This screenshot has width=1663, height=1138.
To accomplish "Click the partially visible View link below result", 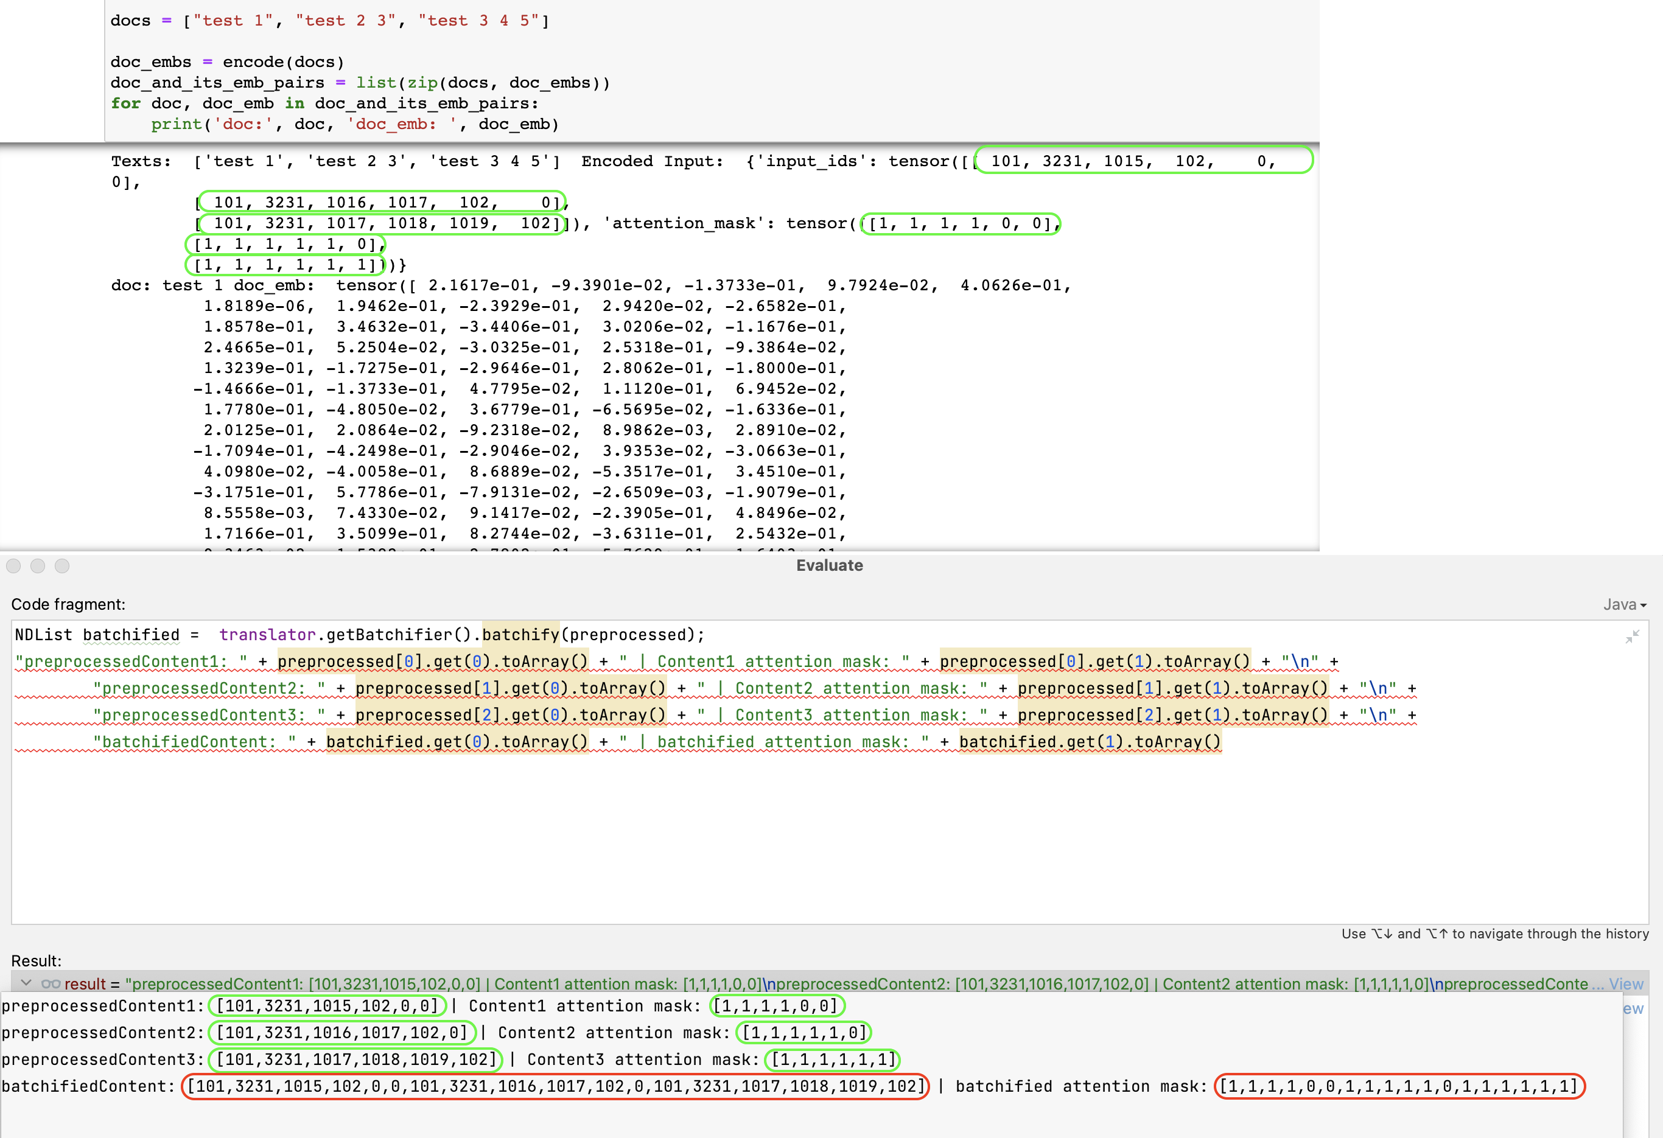I will click(x=1634, y=1008).
